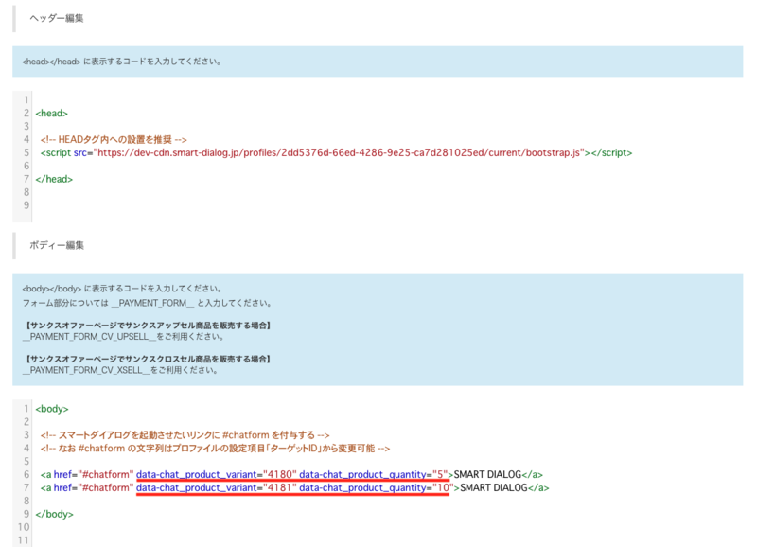Click line number 9 in the header editor gutter
This screenshot has height=547, width=757.
[26, 205]
